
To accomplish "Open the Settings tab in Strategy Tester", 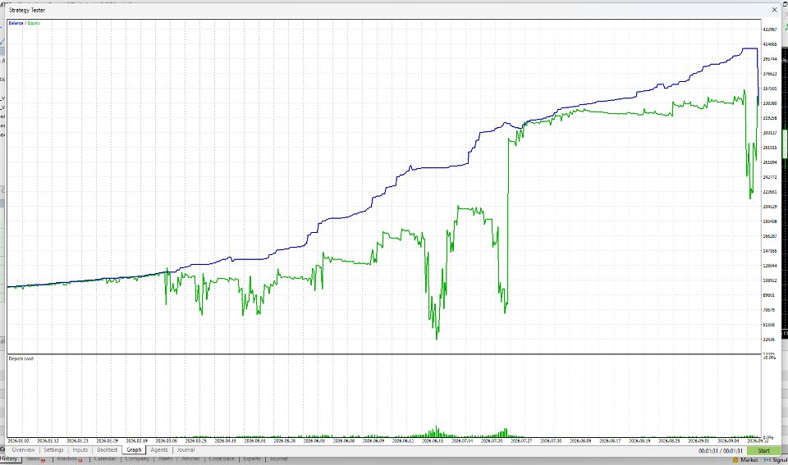I will coord(54,450).
